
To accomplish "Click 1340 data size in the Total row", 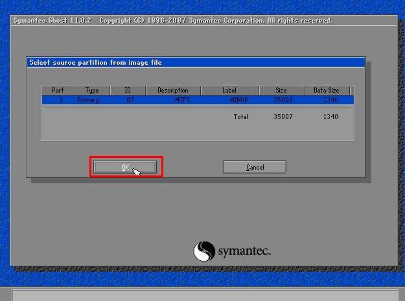I will point(330,117).
